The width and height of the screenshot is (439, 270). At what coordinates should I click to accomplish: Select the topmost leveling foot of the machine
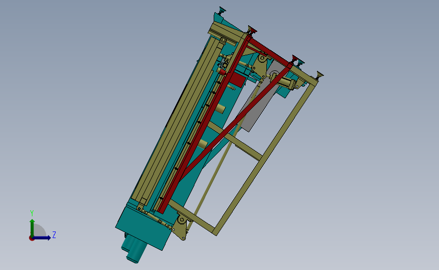coord(222,11)
